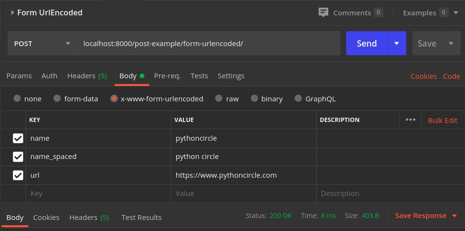Select the 'none' body type radio
The height and width of the screenshot is (231, 465).
point(17,98)
